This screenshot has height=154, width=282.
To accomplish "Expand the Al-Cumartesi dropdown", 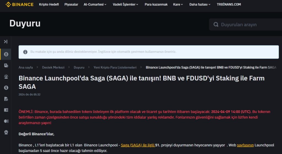I will (x=95, y=4).
